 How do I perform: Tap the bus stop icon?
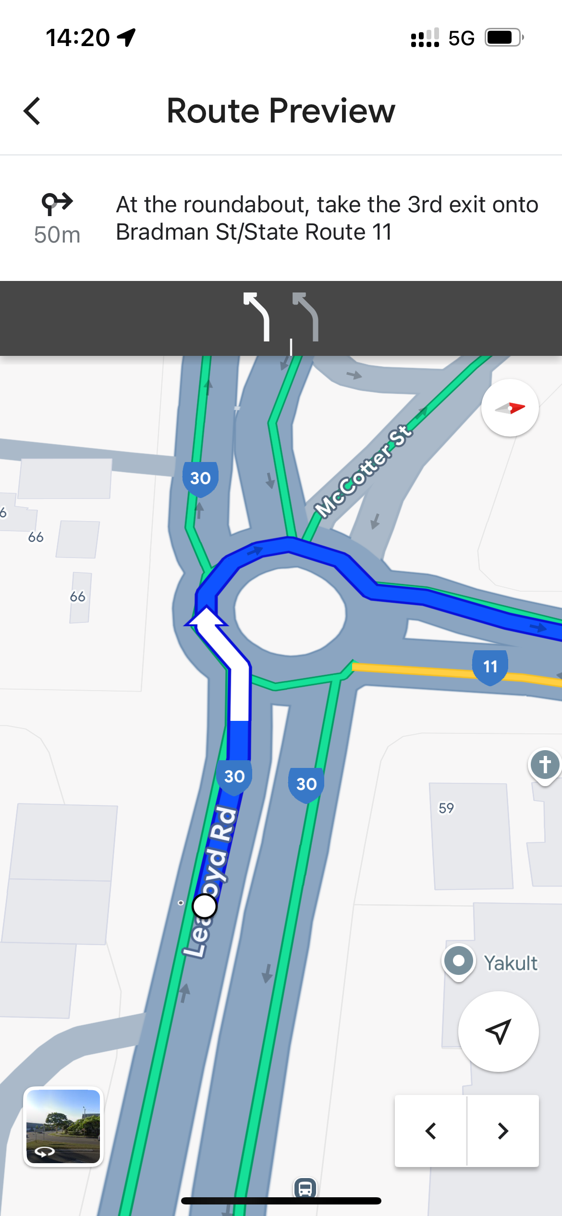click(x=305, y=1188)
